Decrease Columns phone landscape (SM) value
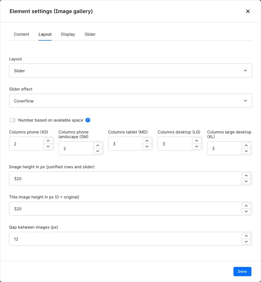This screenshot has width=261, height=282. (98, 151)
